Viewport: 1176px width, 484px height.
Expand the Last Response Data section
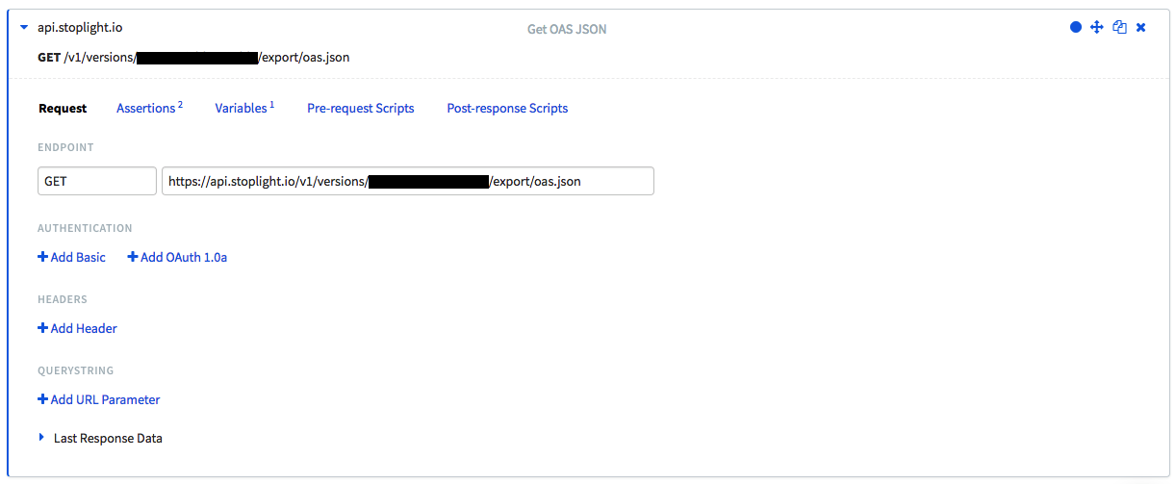(41, 438)
